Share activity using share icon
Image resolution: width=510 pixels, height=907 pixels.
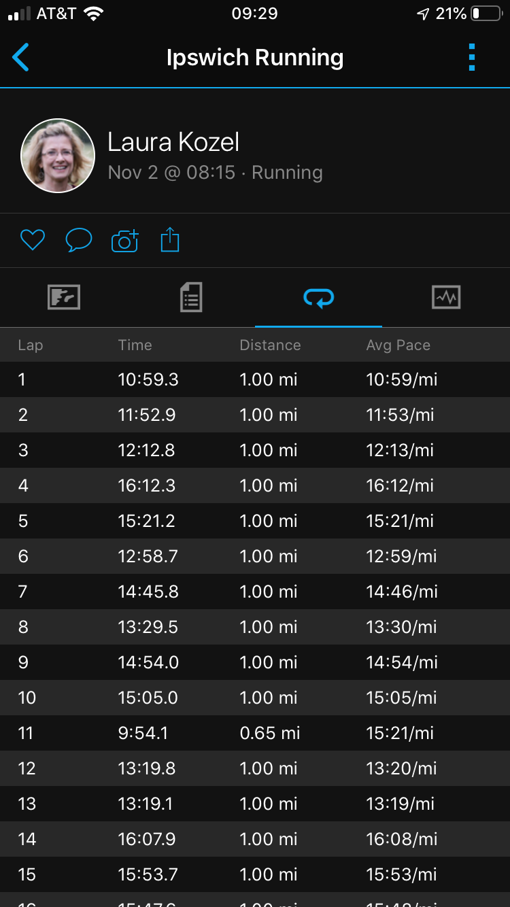[170, 240]
